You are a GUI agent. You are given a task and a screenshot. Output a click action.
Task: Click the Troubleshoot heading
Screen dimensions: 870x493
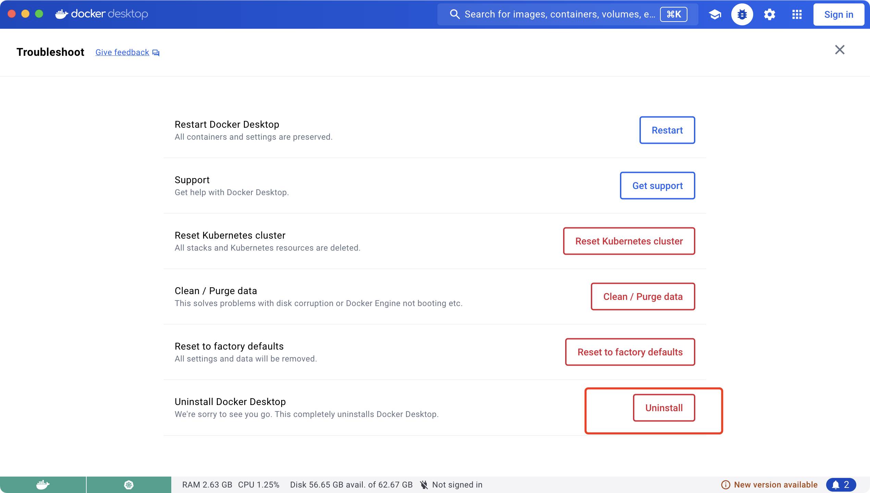50,52
